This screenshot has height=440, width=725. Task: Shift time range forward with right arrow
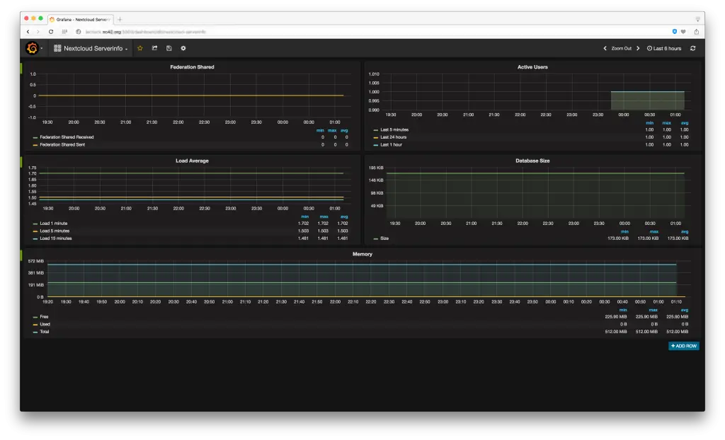point(638,48)
